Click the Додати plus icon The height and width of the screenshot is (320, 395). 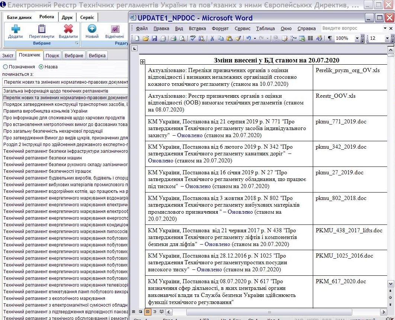(x=16, y=29)
